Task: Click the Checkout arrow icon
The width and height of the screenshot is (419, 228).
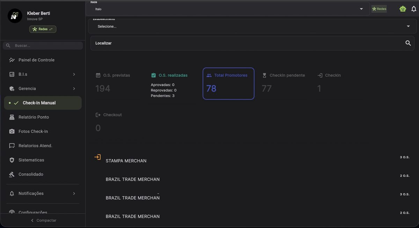Action: click(97, 114)
